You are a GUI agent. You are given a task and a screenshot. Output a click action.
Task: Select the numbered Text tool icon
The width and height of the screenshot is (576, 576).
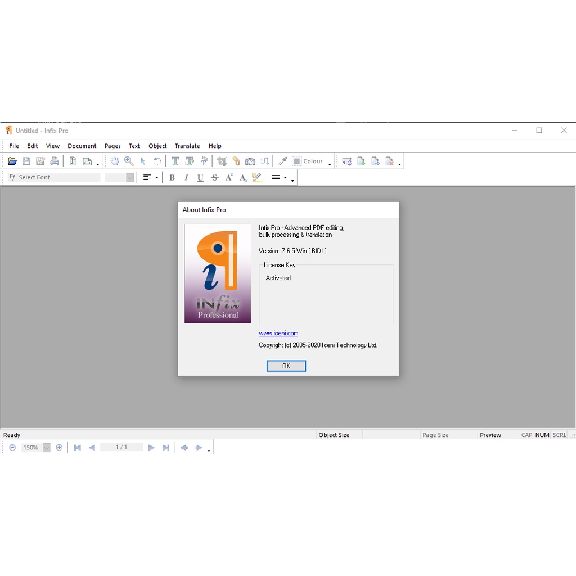204,161
